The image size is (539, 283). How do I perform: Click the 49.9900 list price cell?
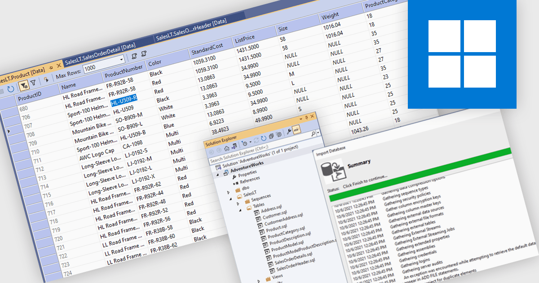click(x=264, y=119)
